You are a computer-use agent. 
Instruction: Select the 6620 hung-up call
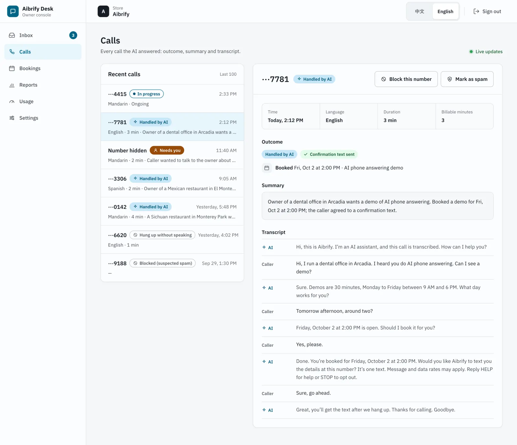[172, 239]
